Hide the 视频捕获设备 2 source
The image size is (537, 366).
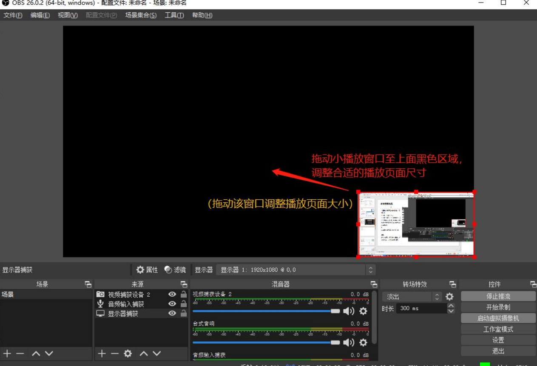coord(172,294)
